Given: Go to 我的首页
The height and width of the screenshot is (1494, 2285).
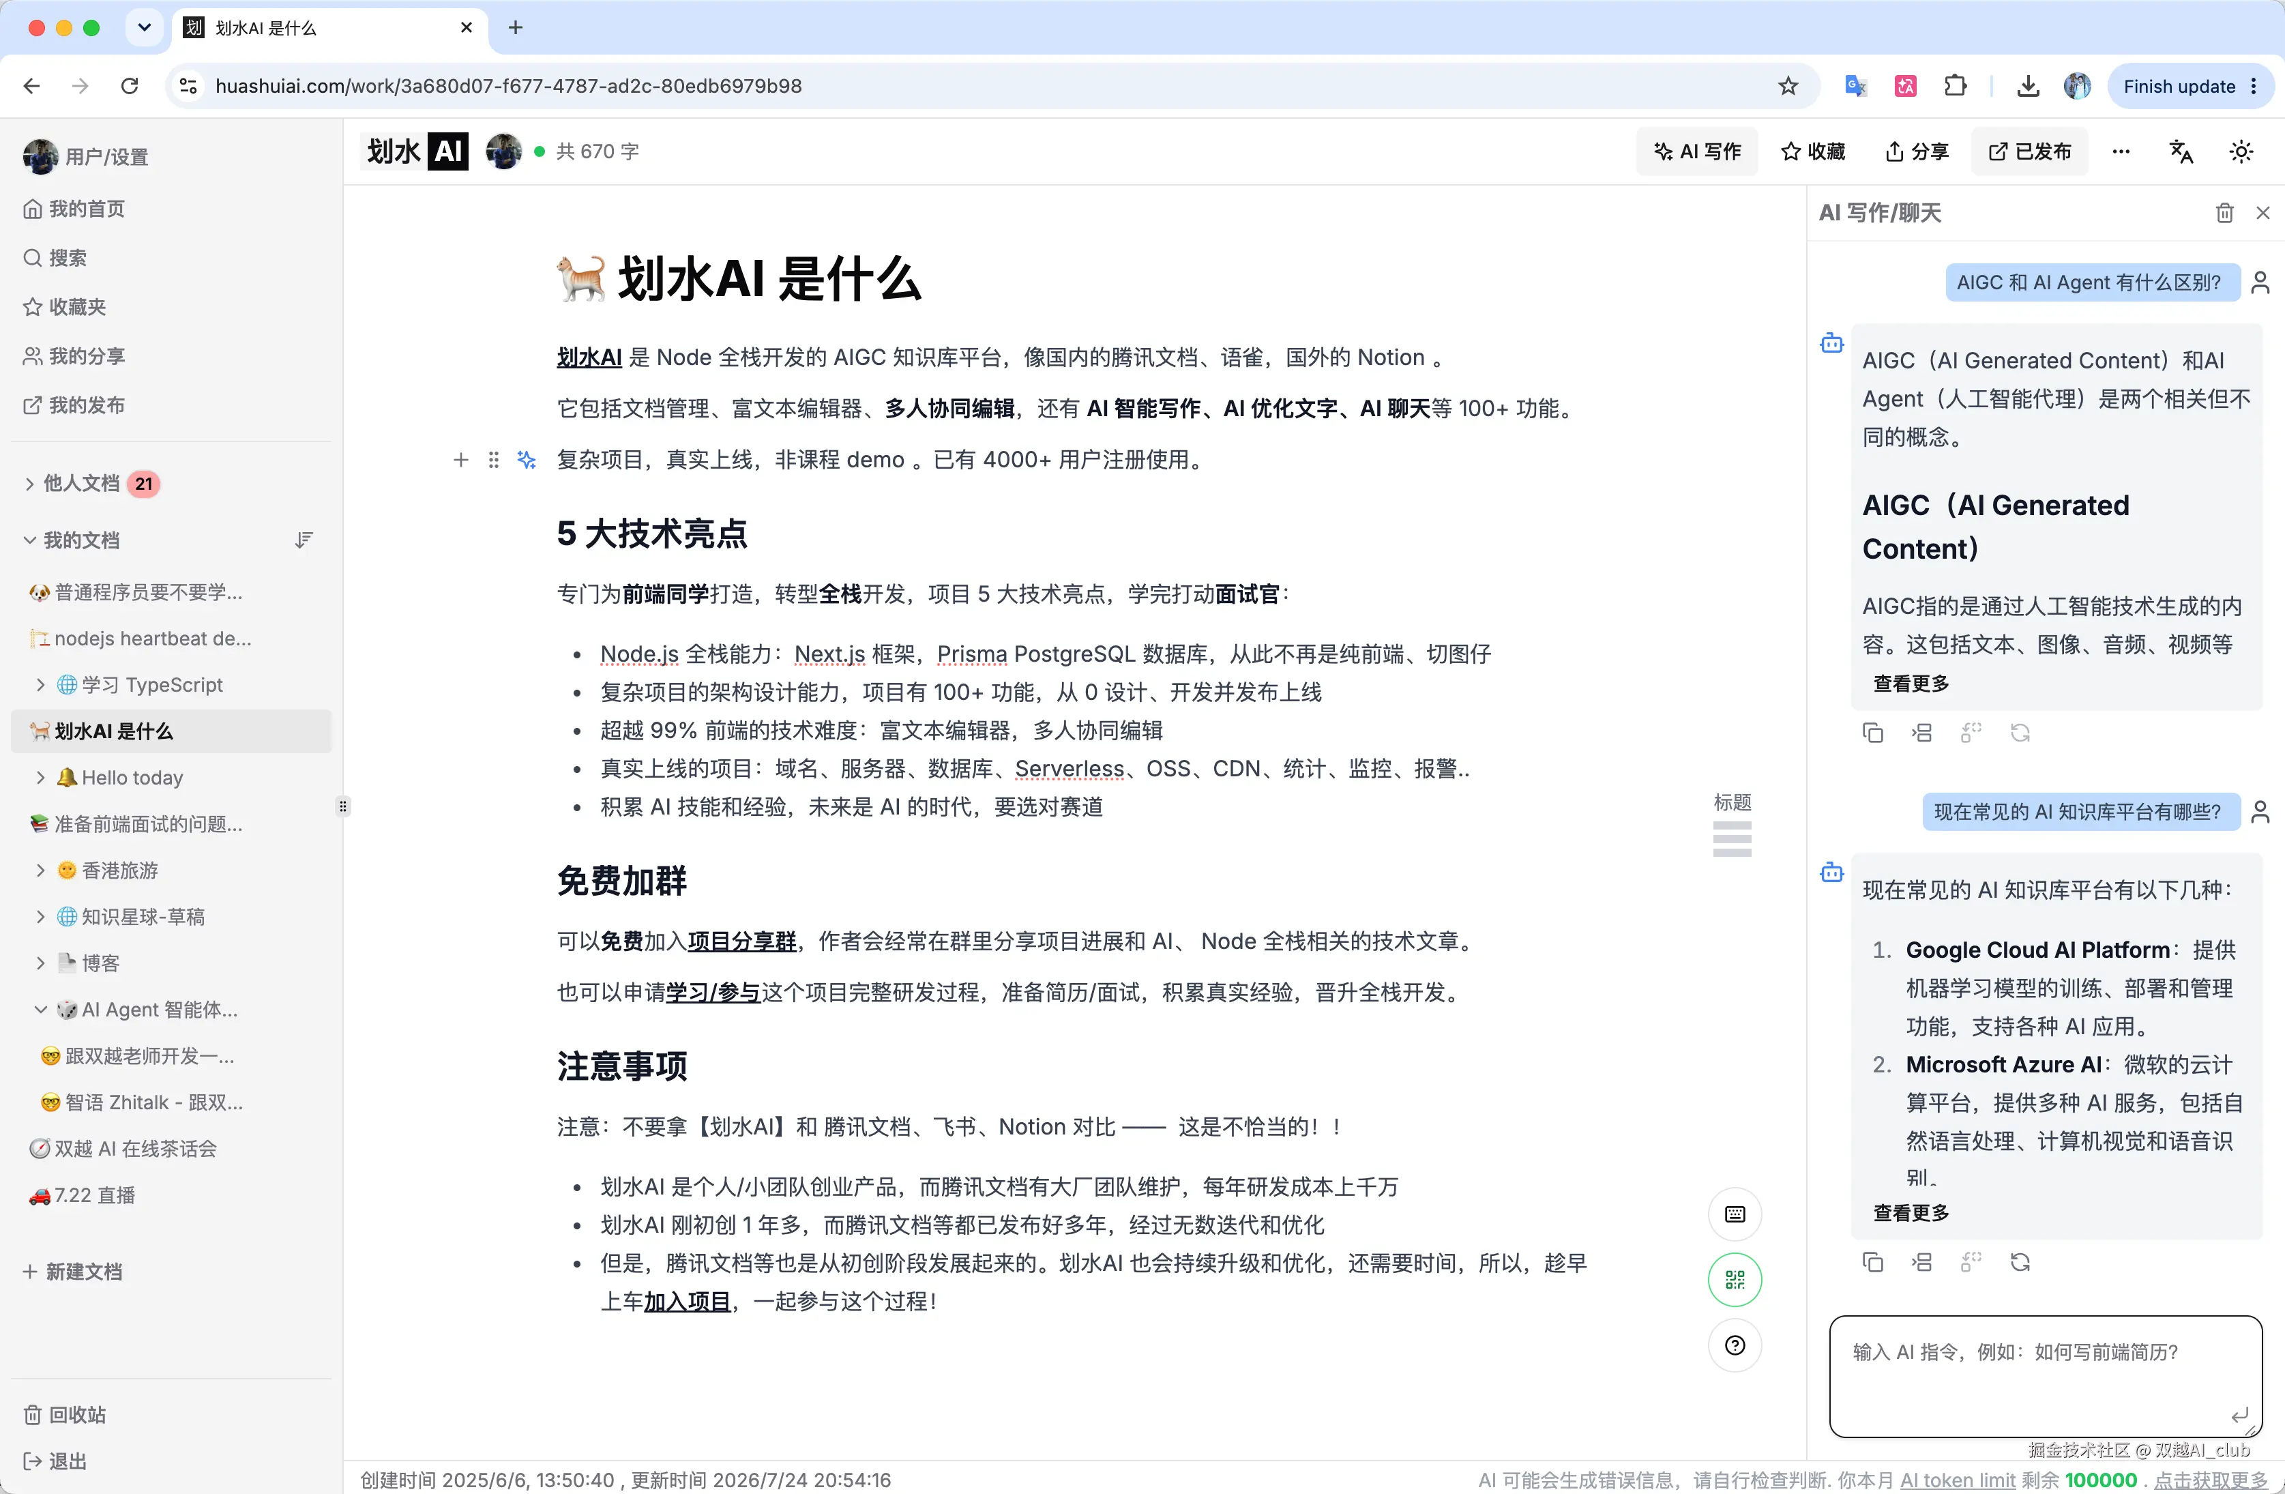Looking at the screenshot, I should tap(75, 209).
